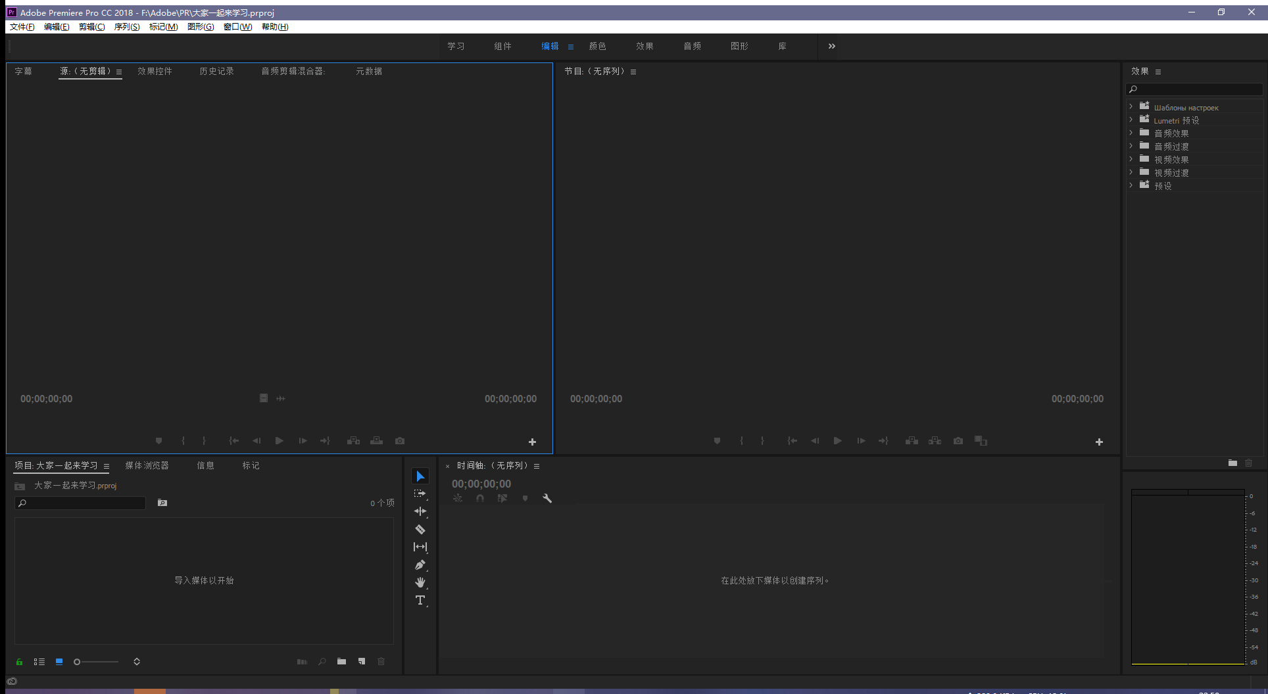Viewport: 1268px width, 694px height.
Task: Click Export Frame camera in Source monitor
Action: [x=400, y=441]
